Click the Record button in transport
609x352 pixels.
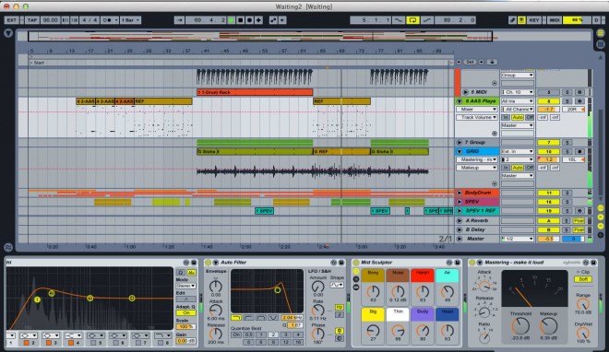coord(250,20)
